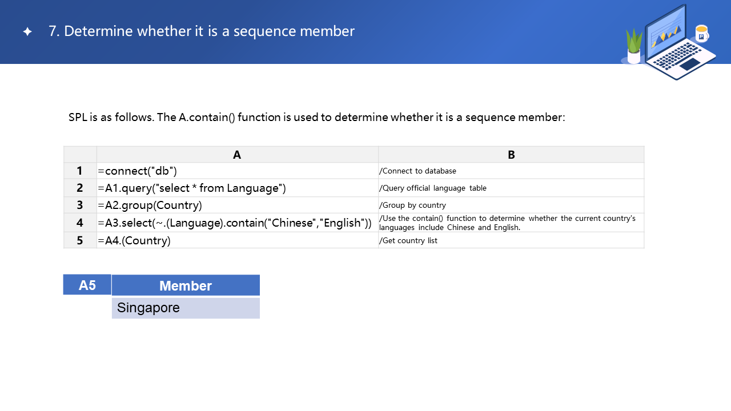This screenshot has height=411, width=731.
Task: Select column header A in the SPL table
Action: (x=237, y=155)
